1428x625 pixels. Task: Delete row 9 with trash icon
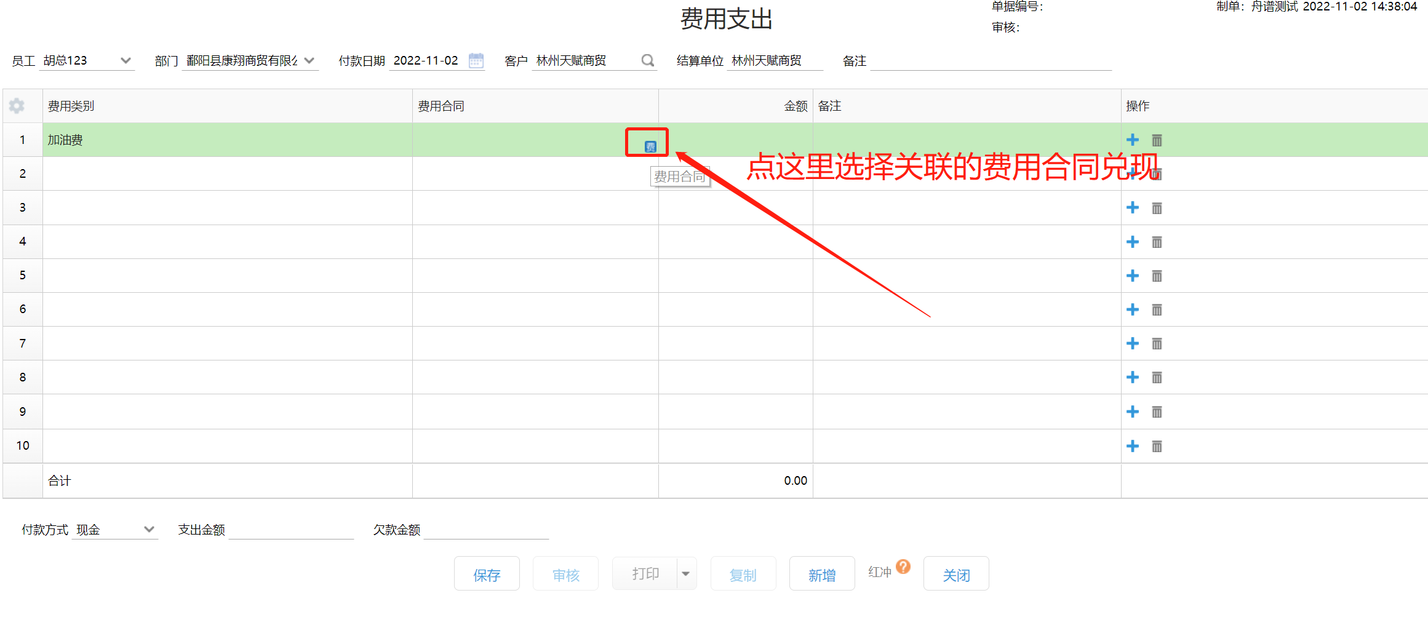click(1157, 412)
